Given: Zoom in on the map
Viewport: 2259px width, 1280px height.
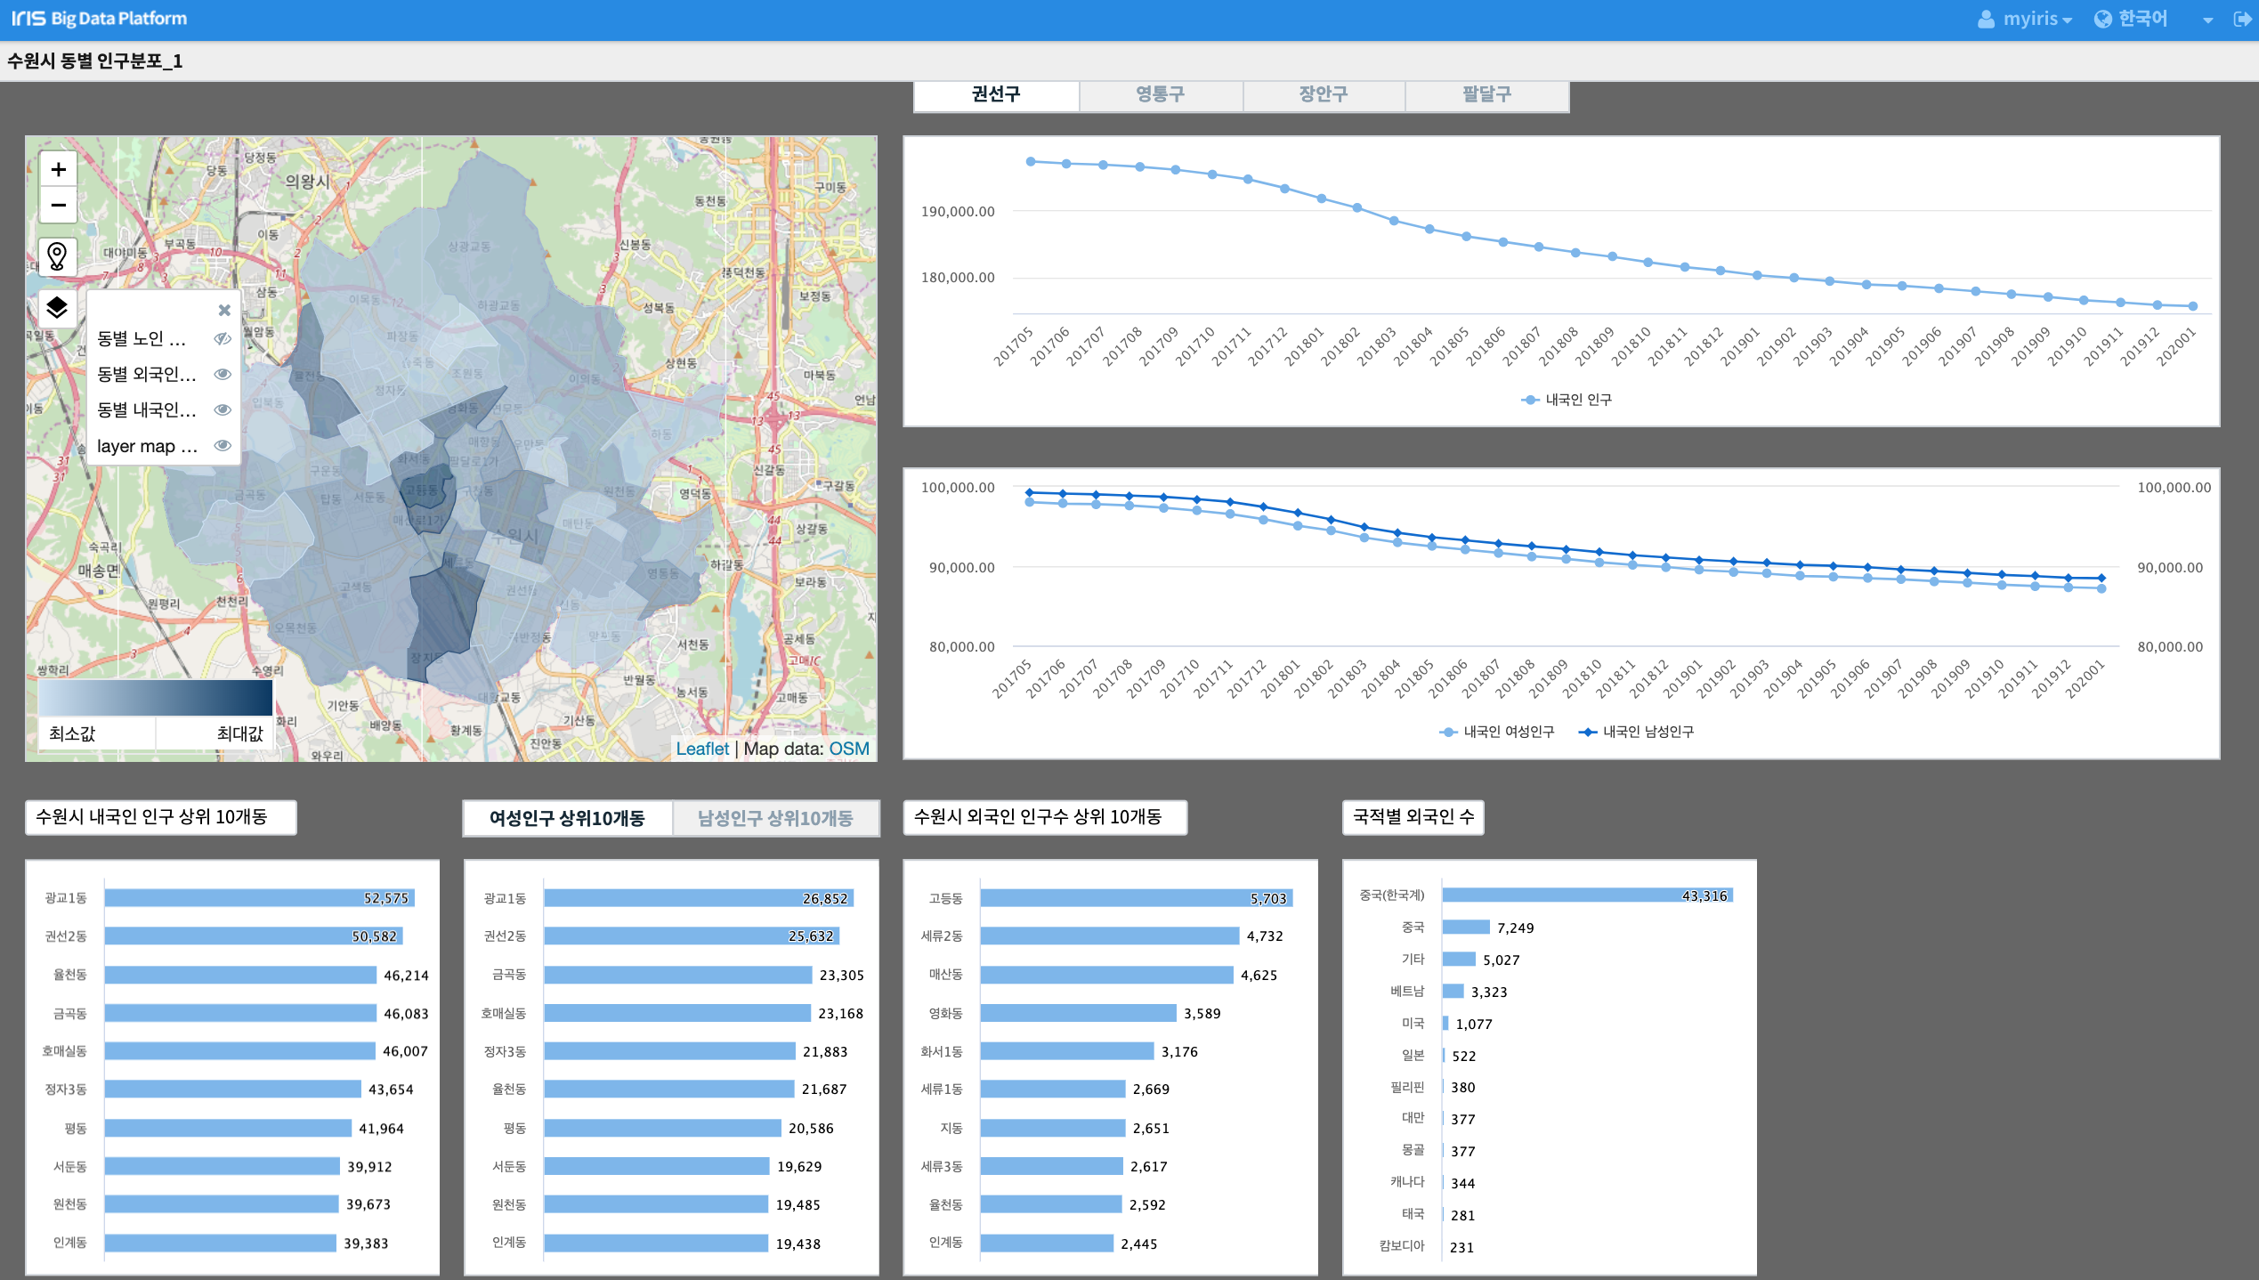Looking at the screenshot, I should pos(58,169).
